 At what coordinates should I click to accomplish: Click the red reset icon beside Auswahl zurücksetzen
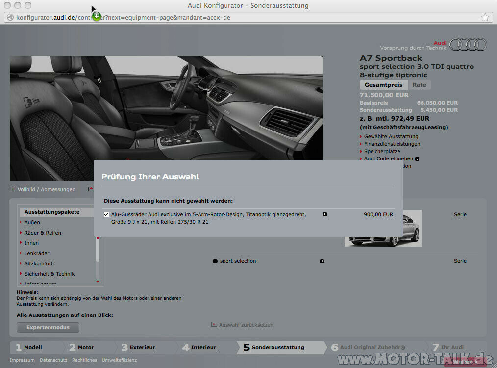coord(213,325)
